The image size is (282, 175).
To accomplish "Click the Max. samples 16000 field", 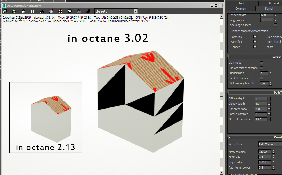I will (265, 152).
